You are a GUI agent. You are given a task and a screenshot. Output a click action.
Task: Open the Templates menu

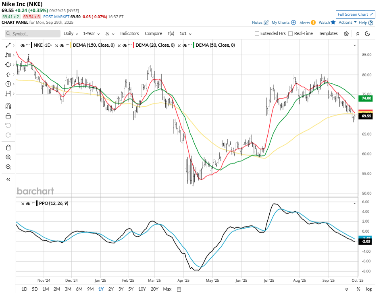[328, 33]
